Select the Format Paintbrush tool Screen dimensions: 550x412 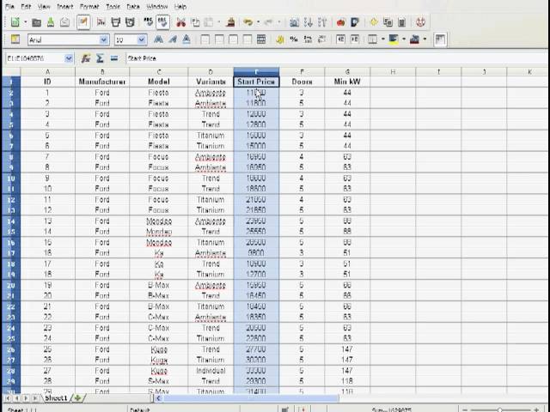230,22
